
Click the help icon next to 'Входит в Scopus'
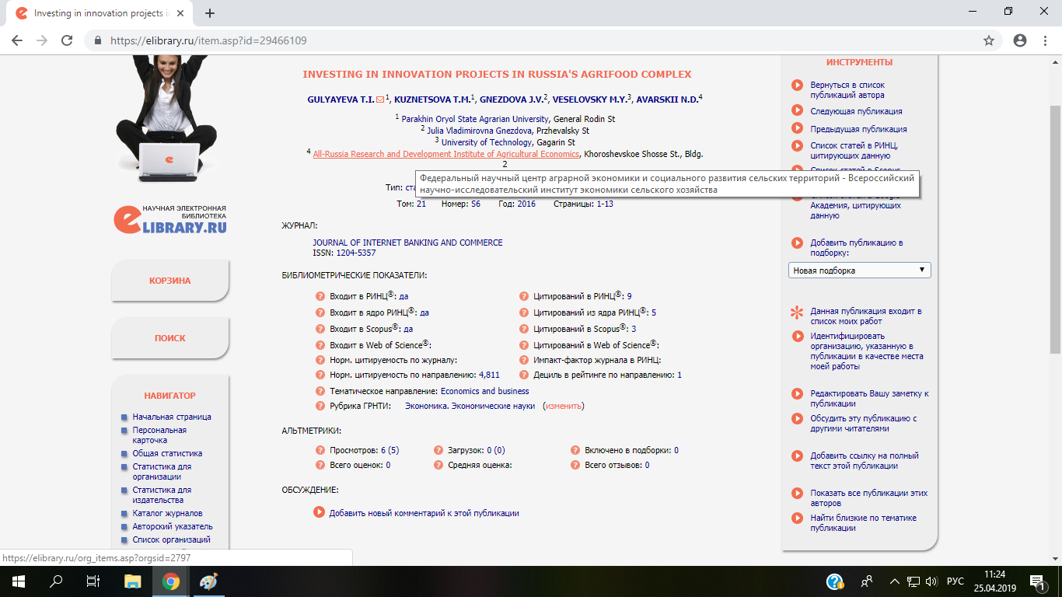[320, 329]
